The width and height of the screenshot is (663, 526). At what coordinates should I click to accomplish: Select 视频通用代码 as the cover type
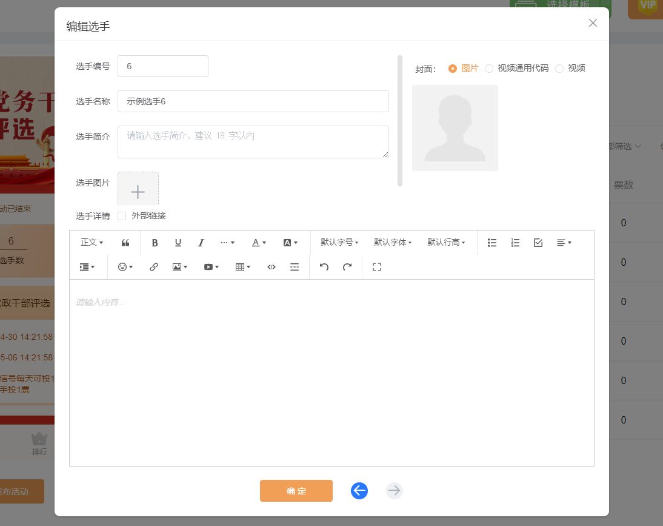489,68
